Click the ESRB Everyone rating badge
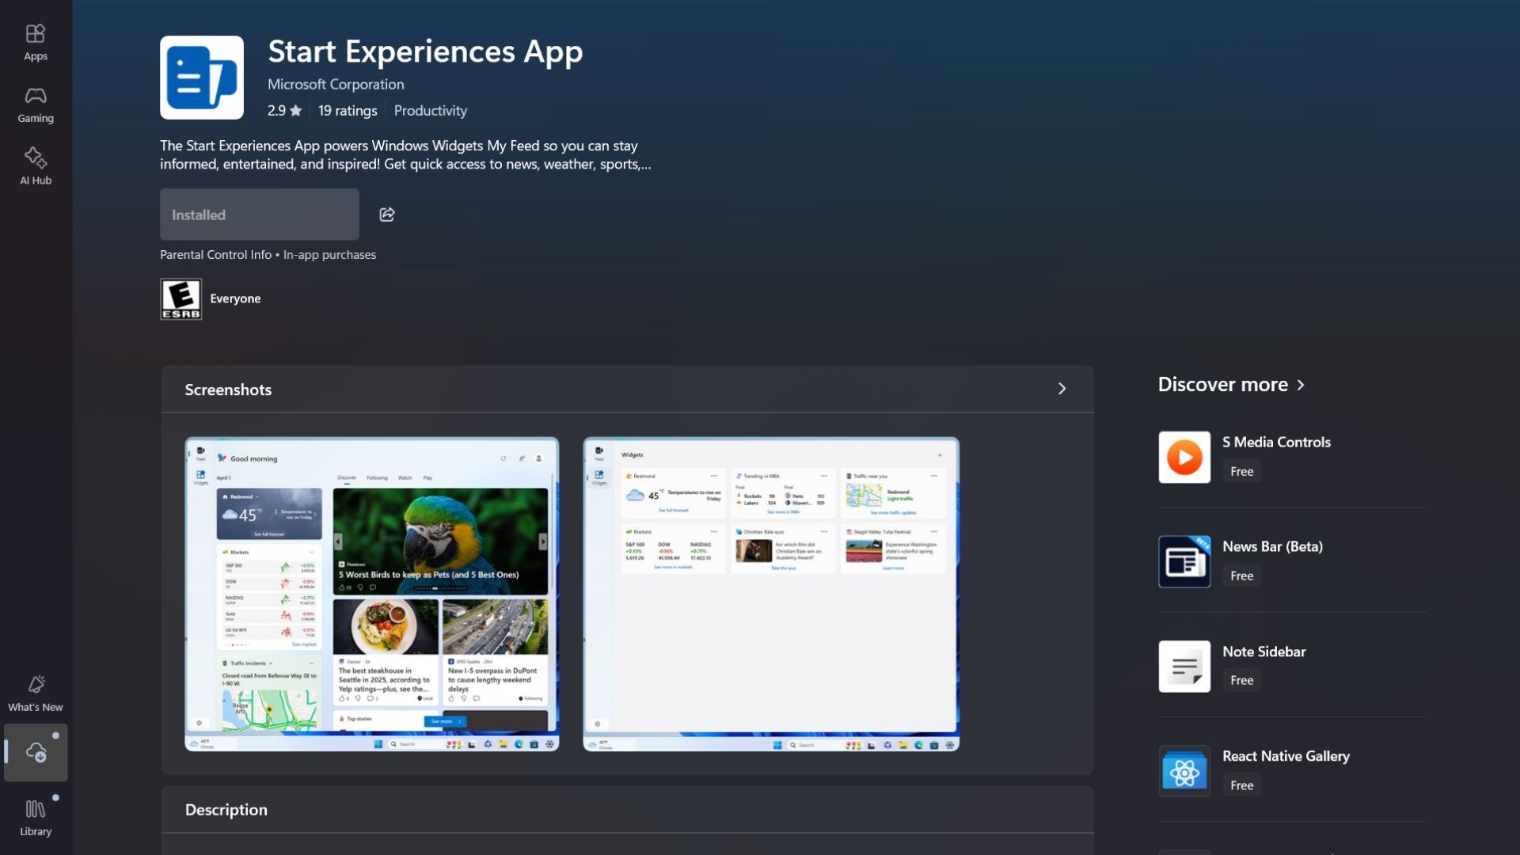1520x855 pixels. click(181, 299)
